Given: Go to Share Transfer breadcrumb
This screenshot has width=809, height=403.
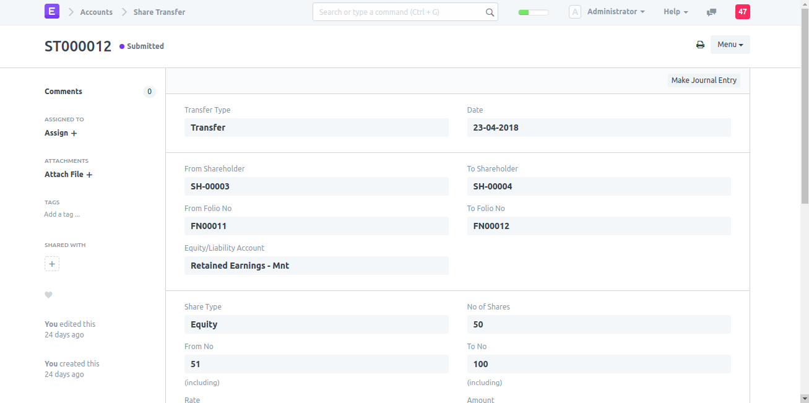Looking at the screenshot, I should [x=159, y=12].
